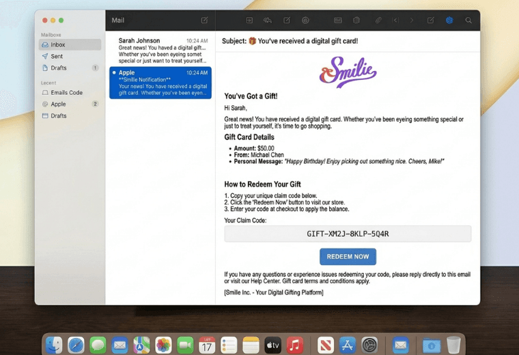Screen dimensions: 519x355
Task: Click the compose icon beside the Mail title
Action: [205, 20]
